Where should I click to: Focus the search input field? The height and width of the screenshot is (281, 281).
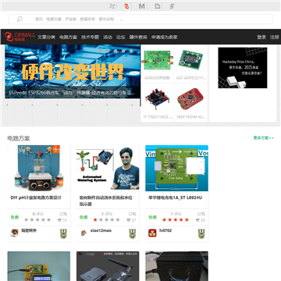[140, 20]
